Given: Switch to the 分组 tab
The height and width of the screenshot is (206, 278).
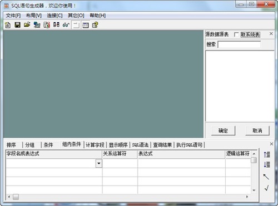Looking at the screenshot, I should (x=30, y=145).
